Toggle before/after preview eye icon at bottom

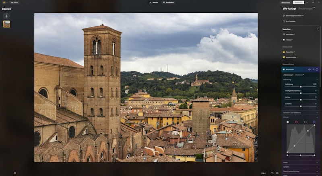[x=277, y=173]
